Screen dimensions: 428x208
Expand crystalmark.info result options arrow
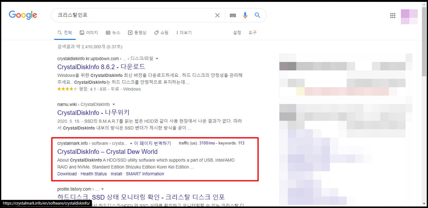(x=131, y=144)
